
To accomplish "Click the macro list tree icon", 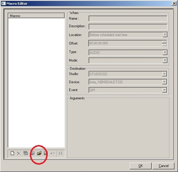I will [26, 153].
